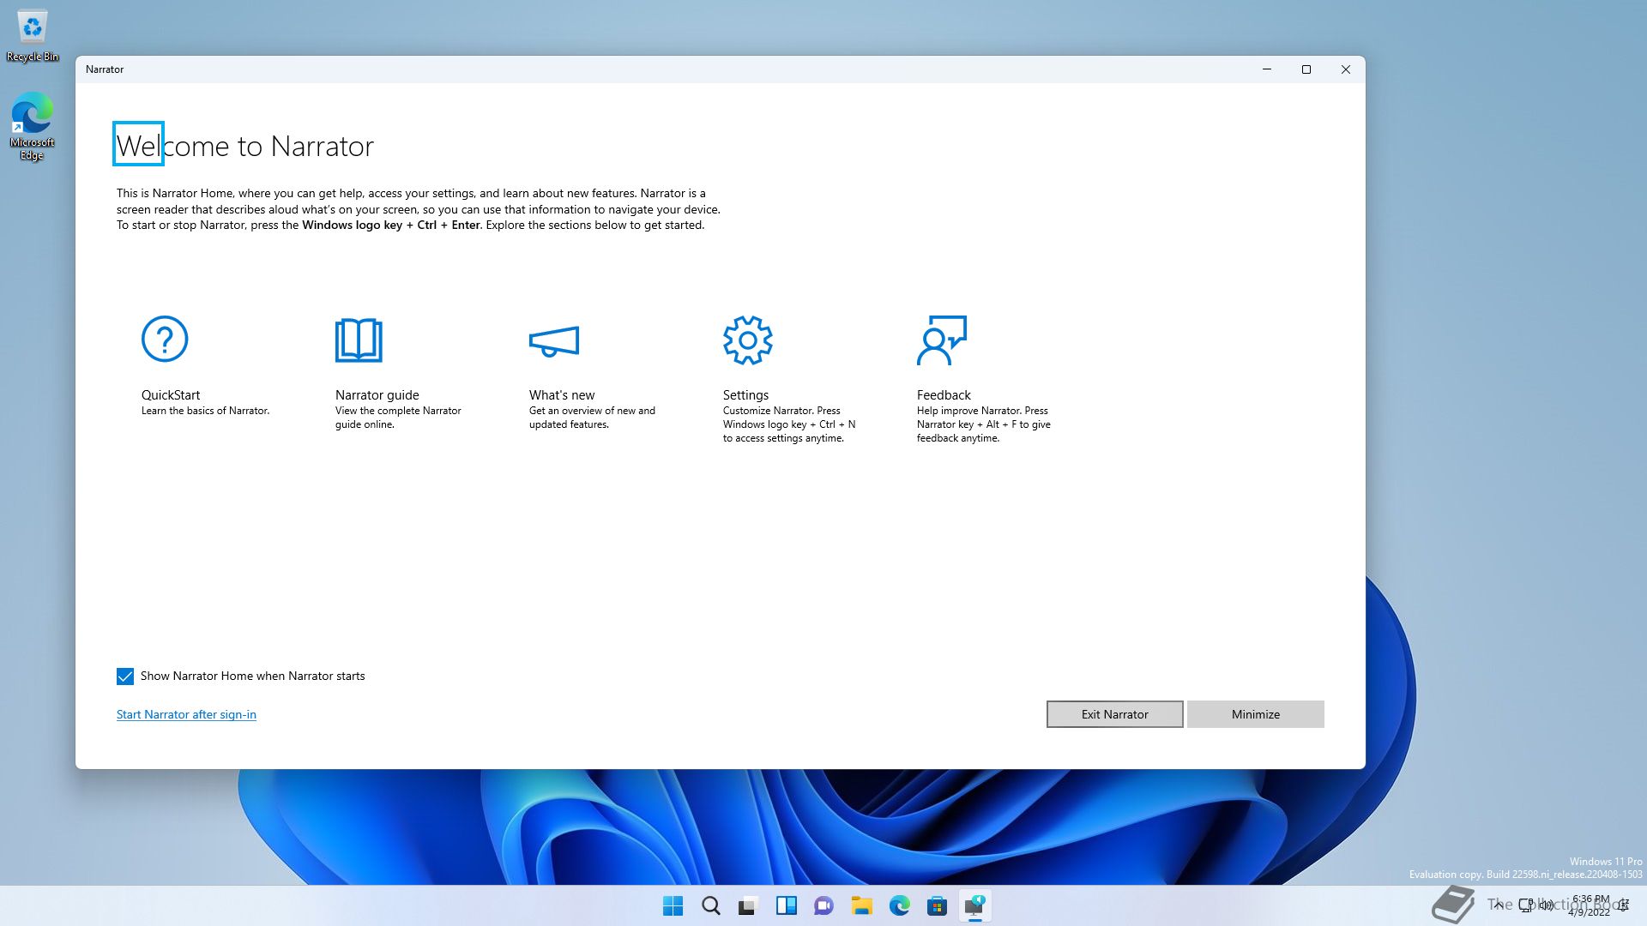Open Narrator Settings gear icon

coord(748,340)
